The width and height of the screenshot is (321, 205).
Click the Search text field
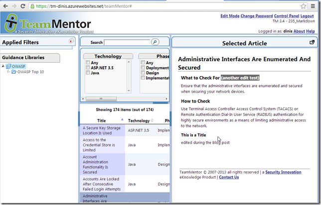pyautogui.click(x=127, y=42)
